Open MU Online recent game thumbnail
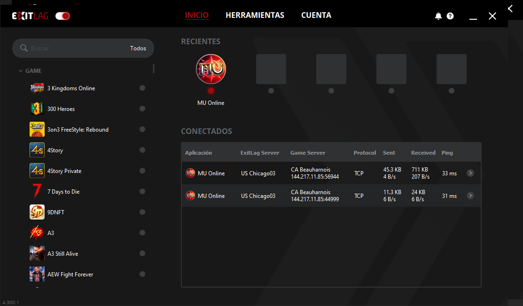523x306 pixels. [x=211, y=69]
